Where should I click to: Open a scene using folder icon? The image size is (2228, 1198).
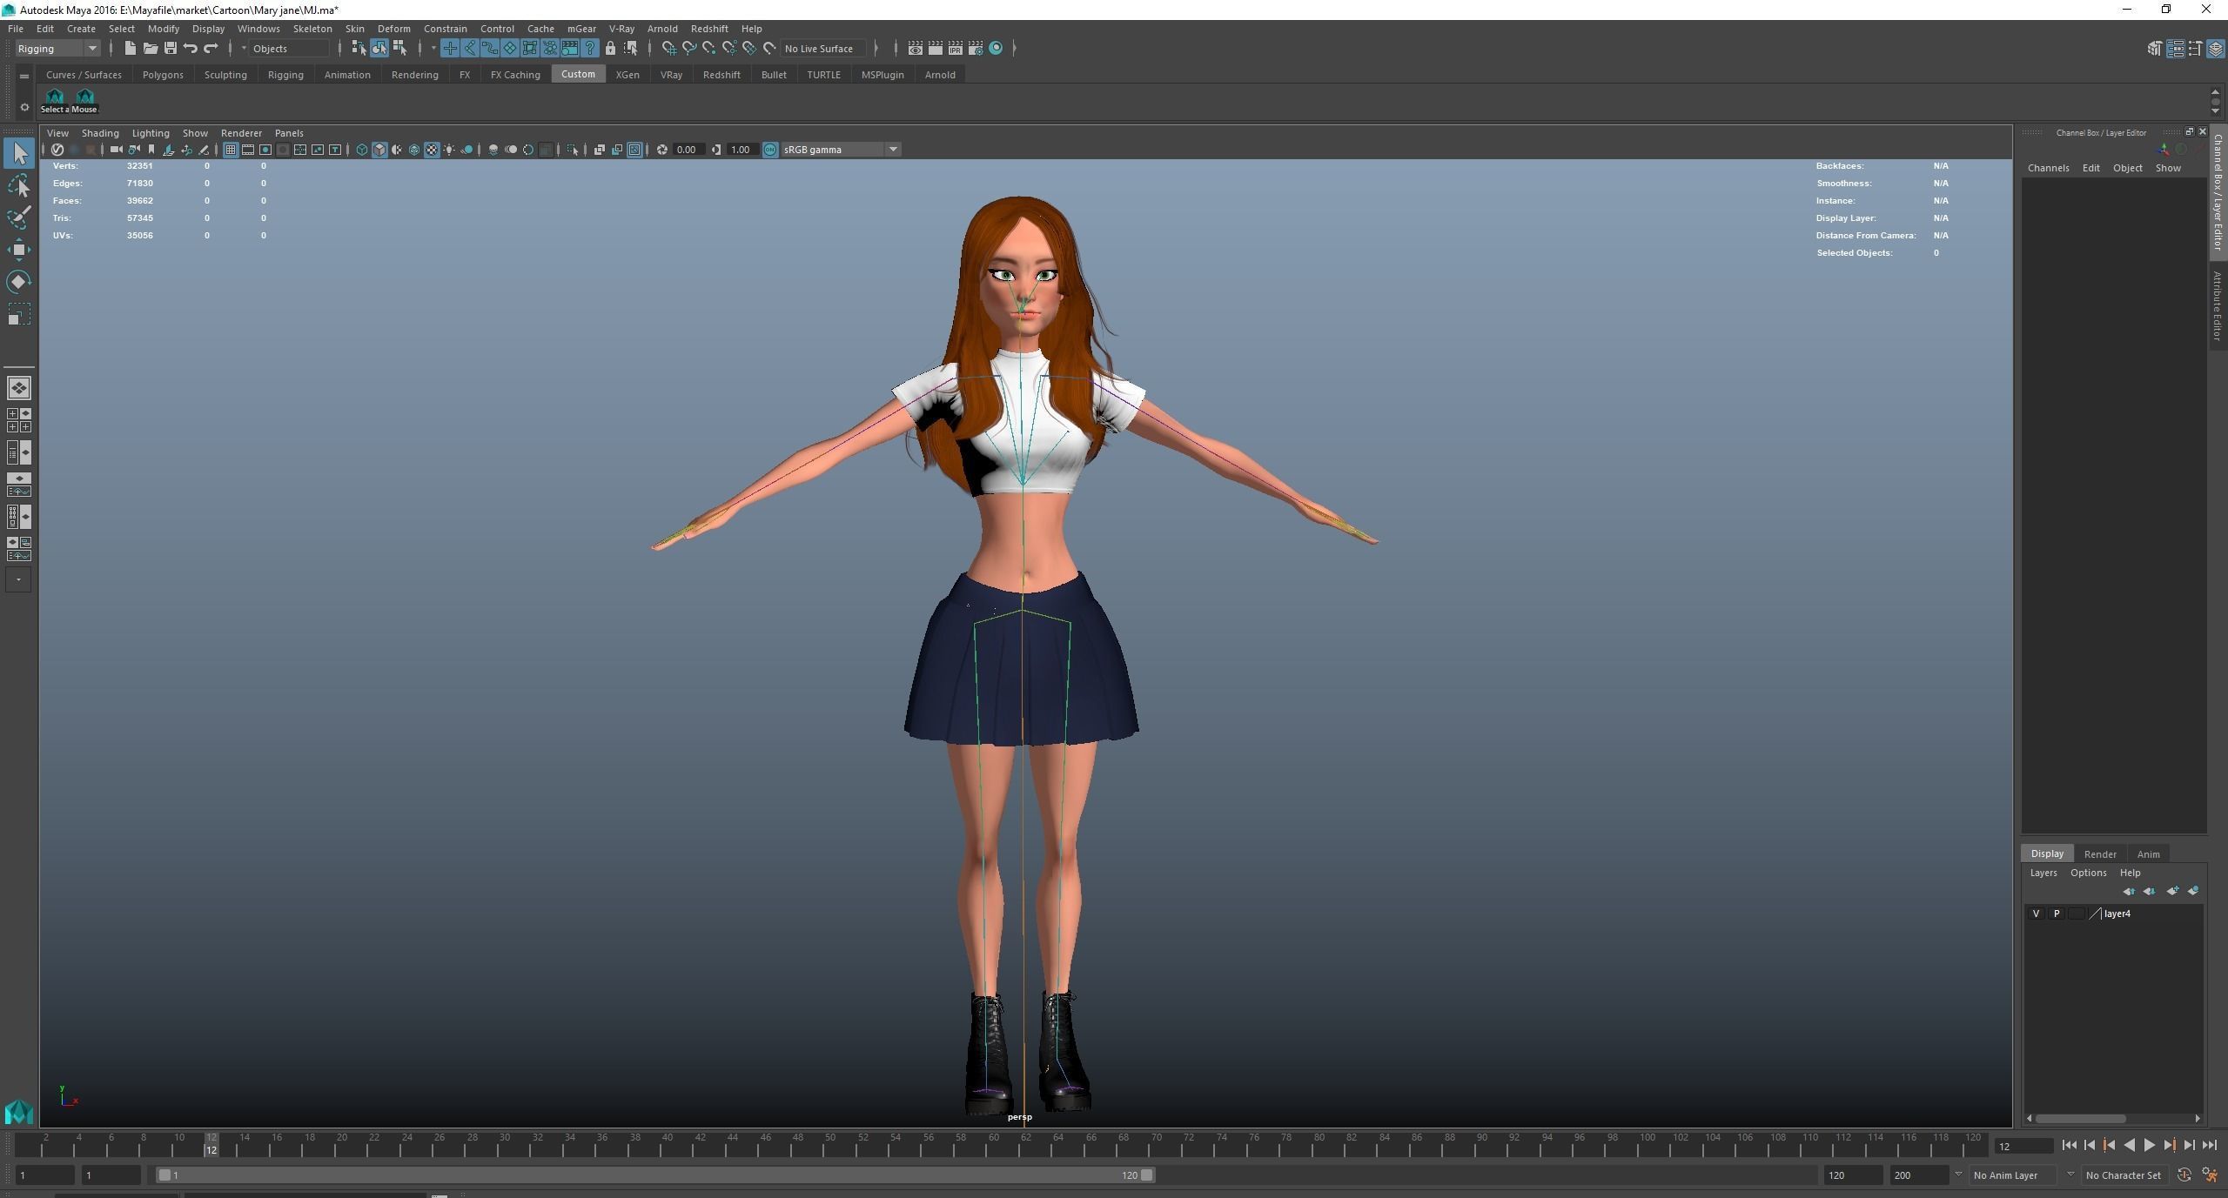coord(150,48)
